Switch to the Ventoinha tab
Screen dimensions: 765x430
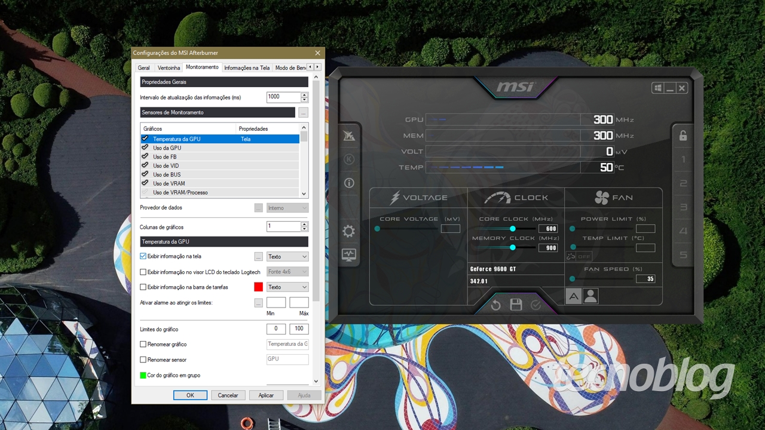pos(168,67)
